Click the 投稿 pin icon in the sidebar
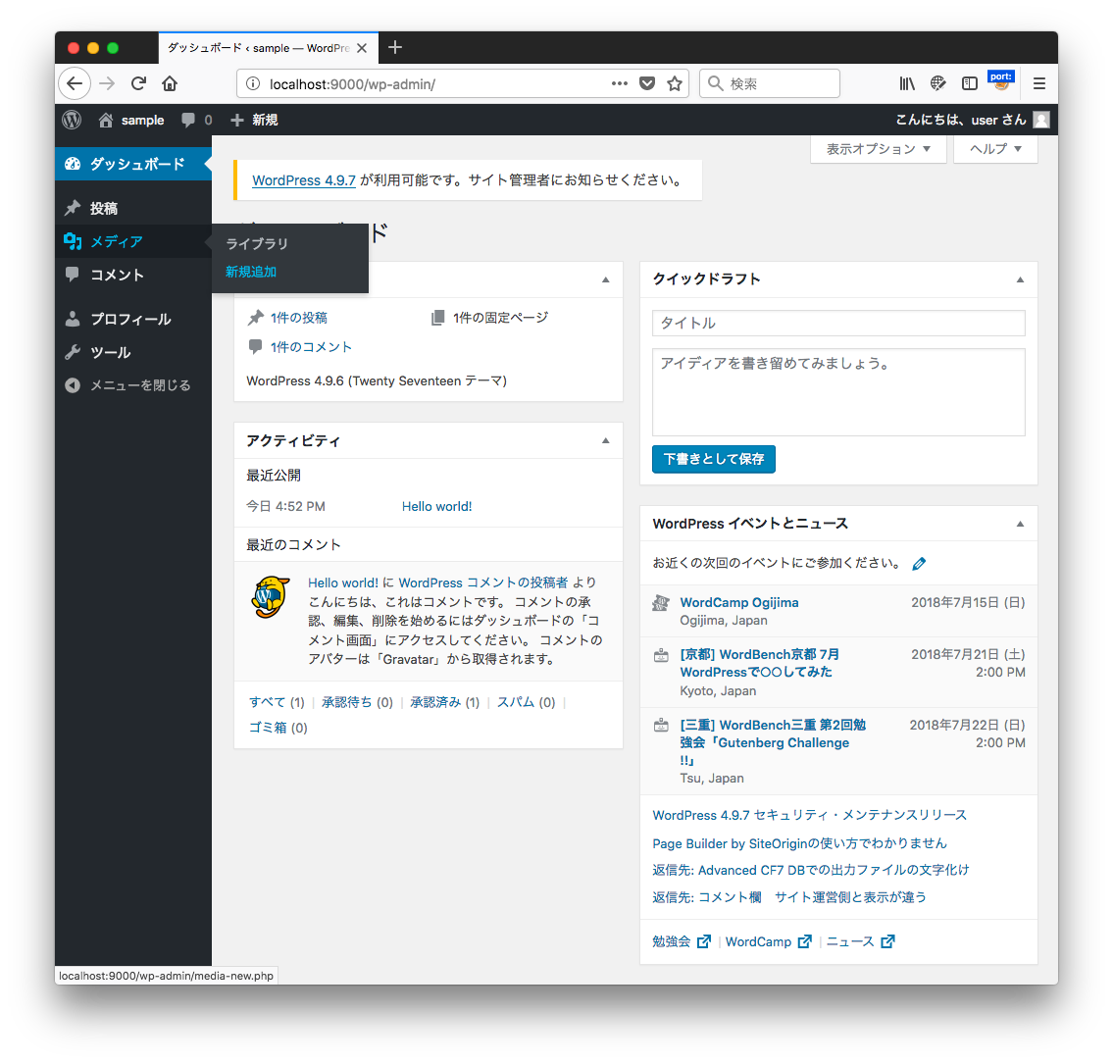Screen dimensions: 1113x1063 pos(73,208)
